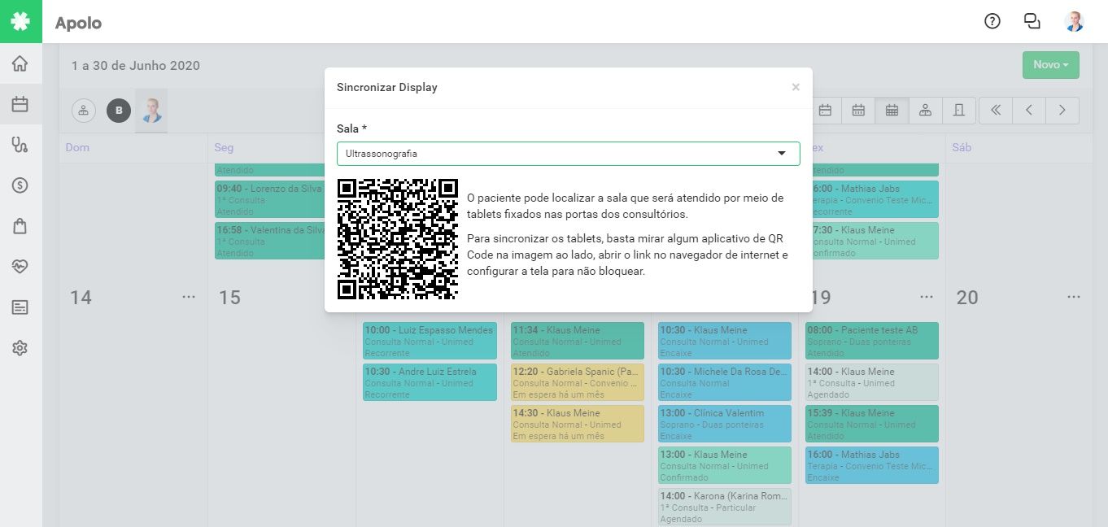Click the date range 1 a 30 de Junho 2020

136,65
